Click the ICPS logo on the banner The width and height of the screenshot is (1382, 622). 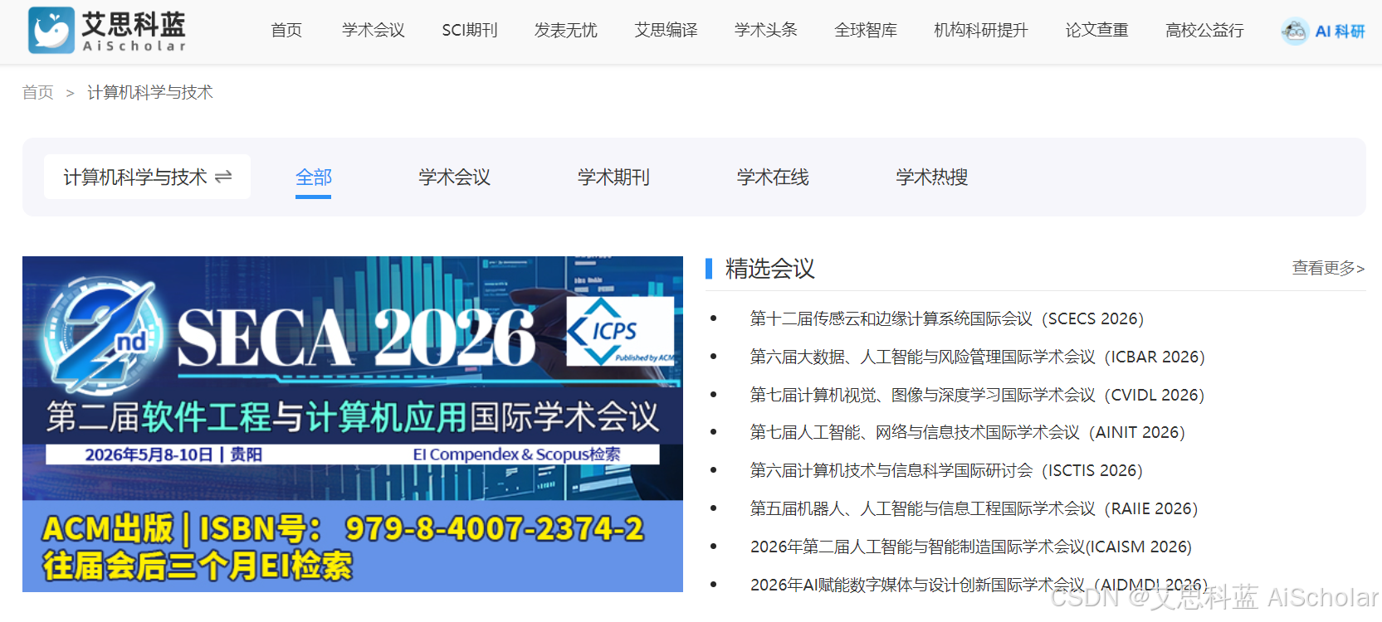click(x=620, y=331)
